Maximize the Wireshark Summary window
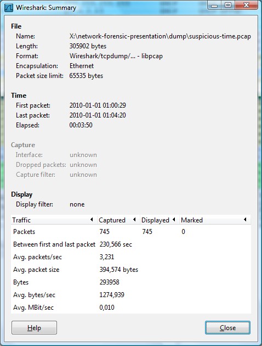Viewport: 262px width, 346px height. (x=228, y=5)
